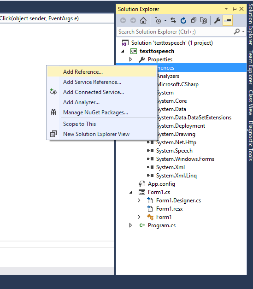Select the Form1.resx file
This screenshot has height=289, width=253.
click(x=169, y=209)
